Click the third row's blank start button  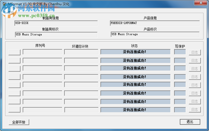pyautogui.click(x=14, y=69)
